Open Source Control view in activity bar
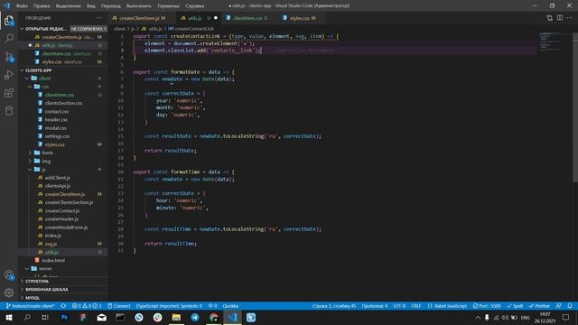Image resolution: width=578 pixels, height=325 pixels. tap(9, 57)
